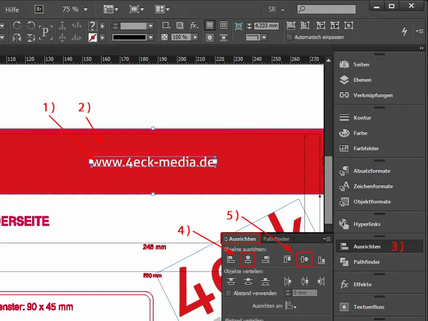Align right edges in Ausrichten panel

point(265,259)
